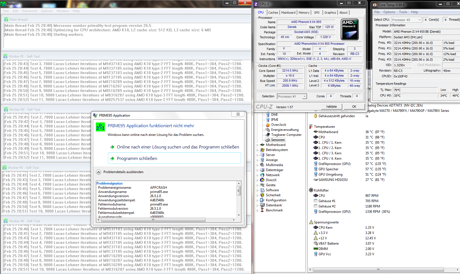Click the AMD Phenom II logo in CPU-Z

coord(350,29)
